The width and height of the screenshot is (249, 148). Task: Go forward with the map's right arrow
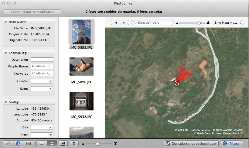tap(124, 23)
